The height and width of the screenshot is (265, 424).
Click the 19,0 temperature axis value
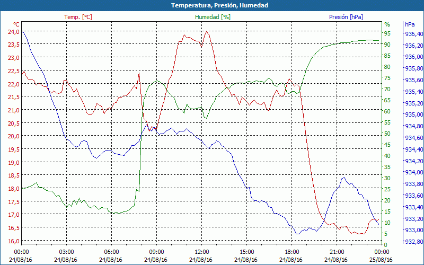pos(14,162)
